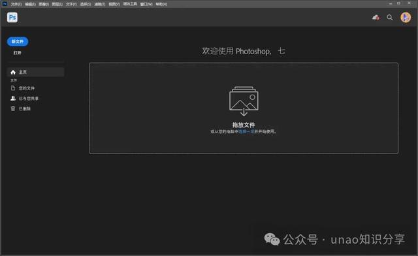The height and width of the screenshot is (256, 418).
Task: Click the drag-and-drop image icon
Action: click(244, 101)
